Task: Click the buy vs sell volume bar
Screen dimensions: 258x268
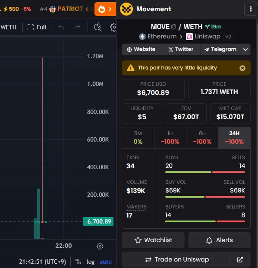Action: (x=205, y=197)
